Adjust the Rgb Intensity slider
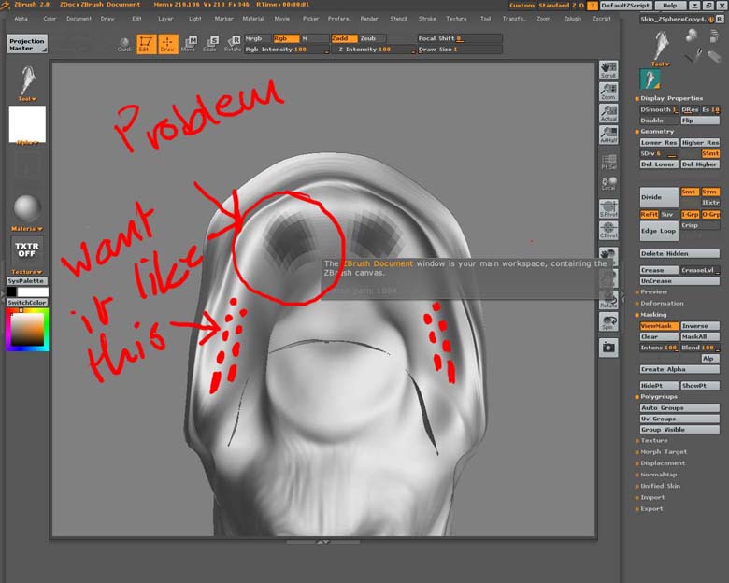The height and width of the screenshot is (583, 729). tap(287, 50)
